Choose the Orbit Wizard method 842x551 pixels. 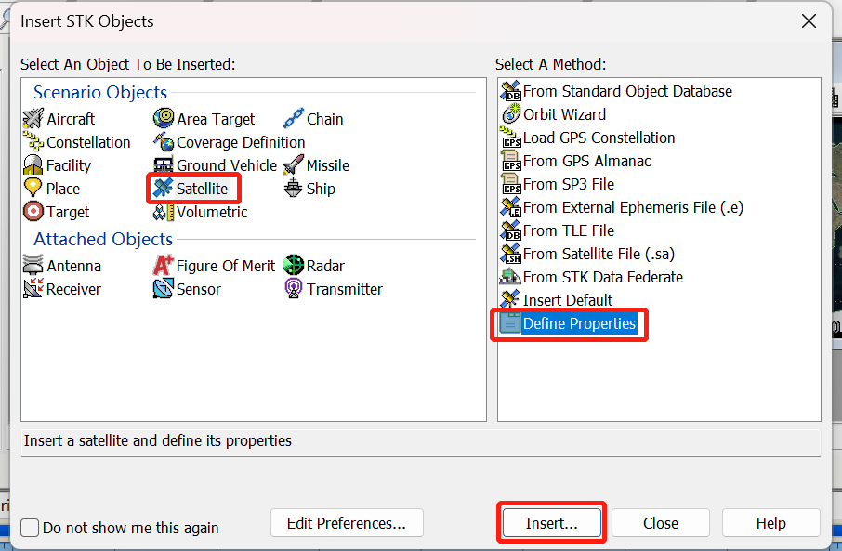pyautogui.click(x=563, y=114)
